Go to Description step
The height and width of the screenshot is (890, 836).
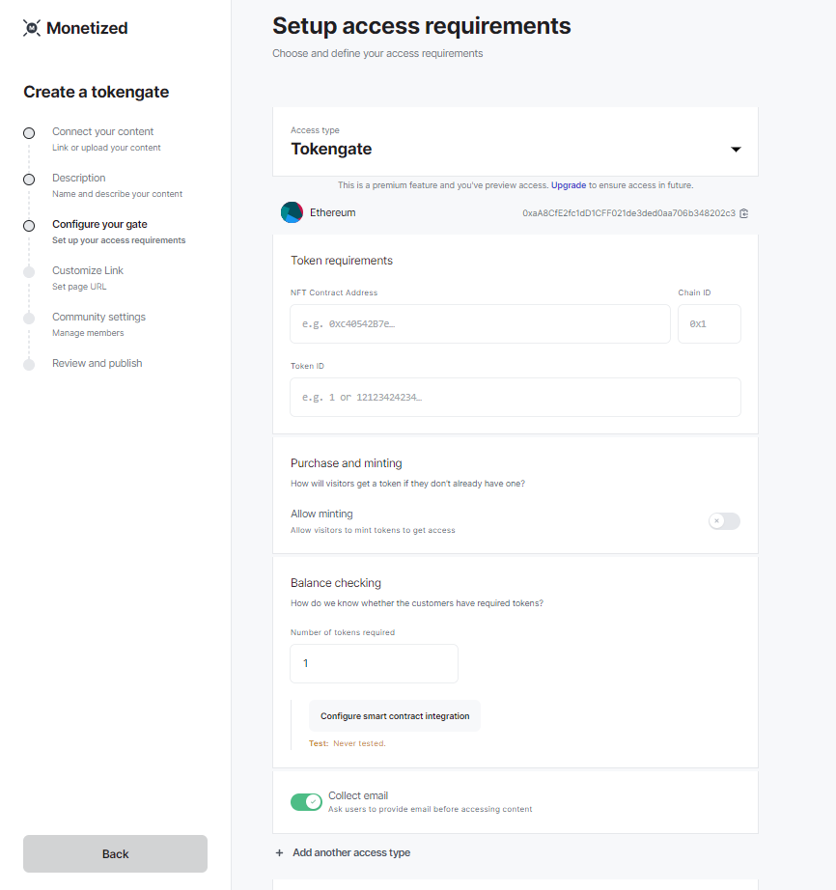[x=117, y=185]
